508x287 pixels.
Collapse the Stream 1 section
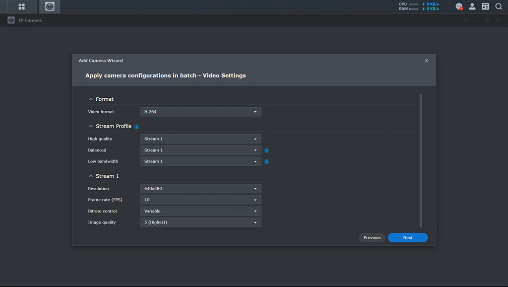pos(91,176)
